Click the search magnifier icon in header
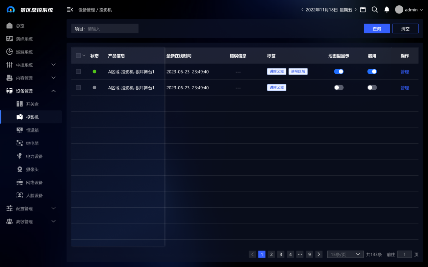The height and width of the screenshot is (267, 428). pyautogui.click(x=375, y=10)
